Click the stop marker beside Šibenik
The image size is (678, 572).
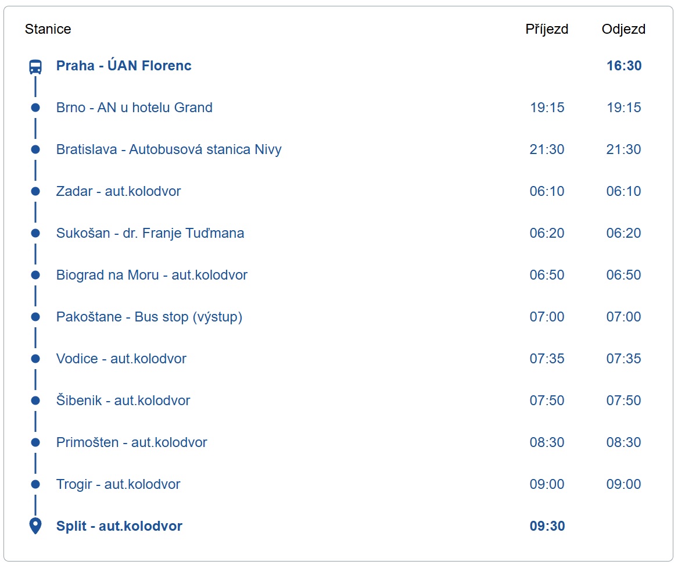(35, 401)
